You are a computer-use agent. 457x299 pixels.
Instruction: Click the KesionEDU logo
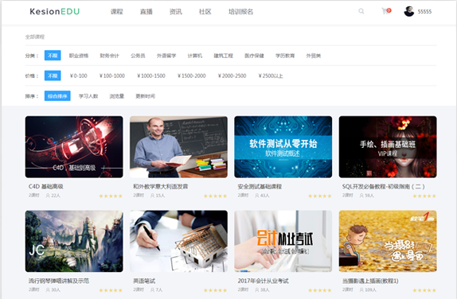point(54,11)
